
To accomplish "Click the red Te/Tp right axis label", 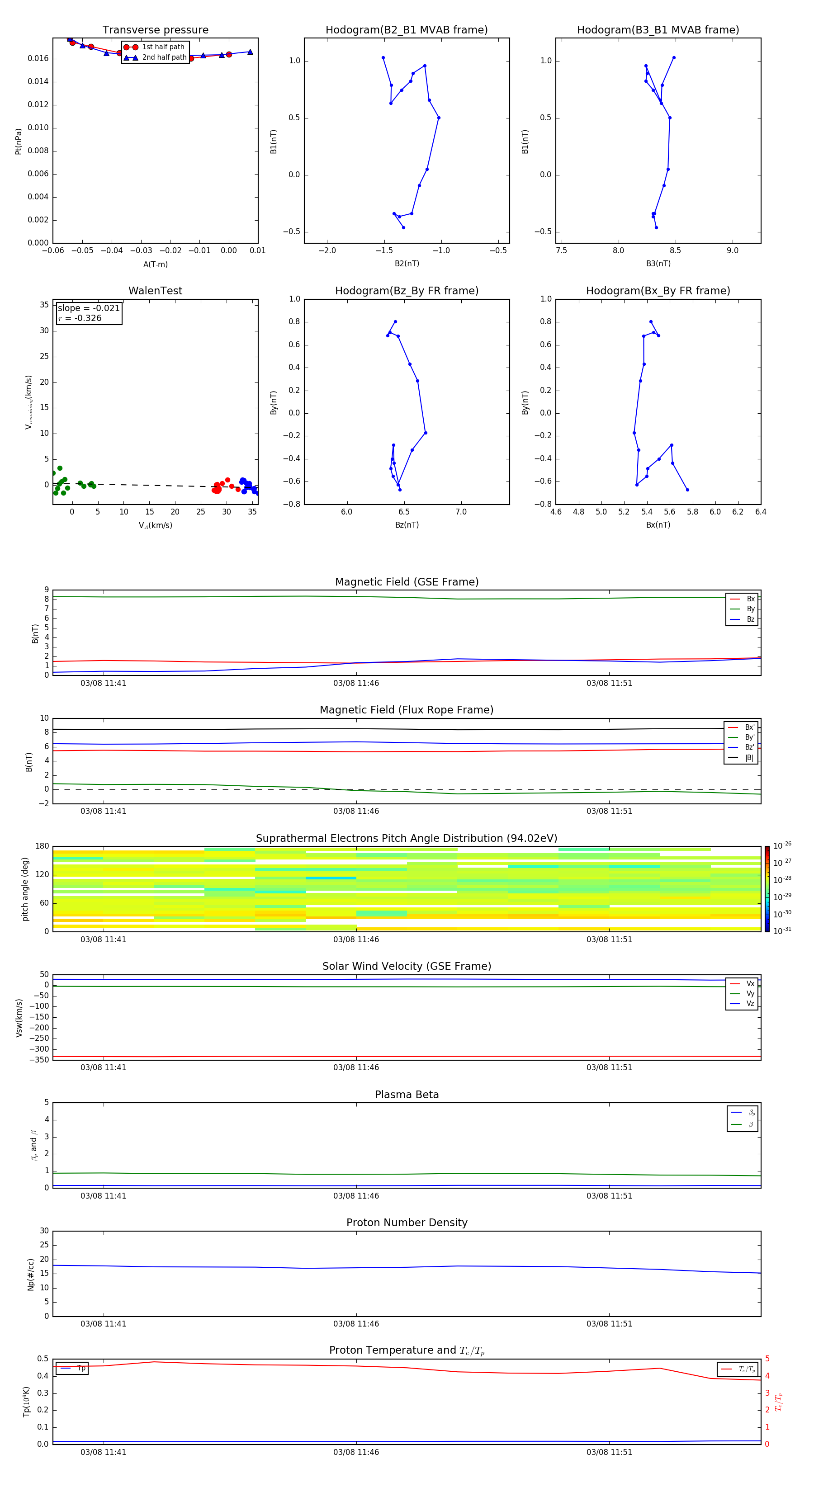I will pos(778,1402).
